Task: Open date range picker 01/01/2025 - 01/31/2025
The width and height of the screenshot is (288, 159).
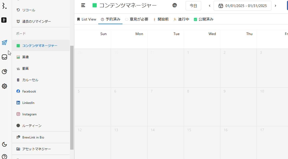Action: (243, 6)
